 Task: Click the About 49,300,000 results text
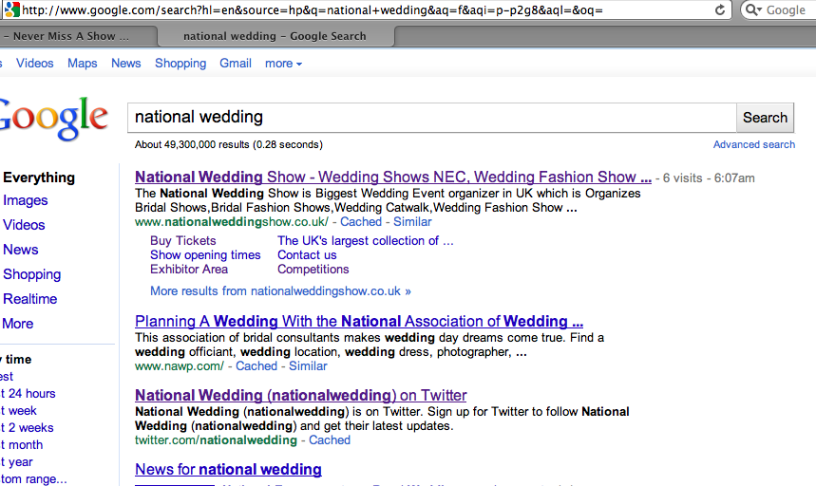click(x=228, y=144)
